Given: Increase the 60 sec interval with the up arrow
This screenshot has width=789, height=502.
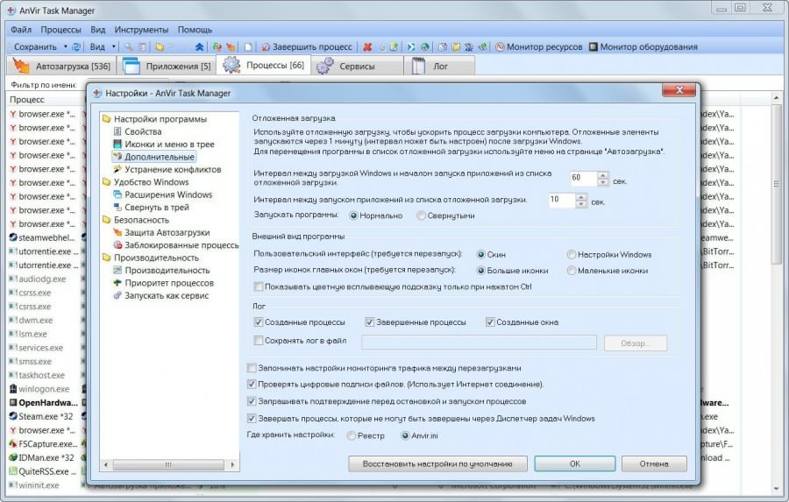Looking at the screenshot, I should pos(602,173).
